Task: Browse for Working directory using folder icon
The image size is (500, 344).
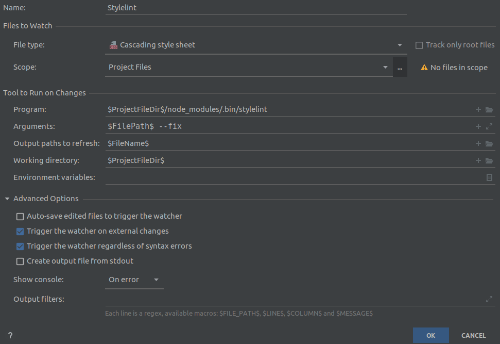Action: 489,160
